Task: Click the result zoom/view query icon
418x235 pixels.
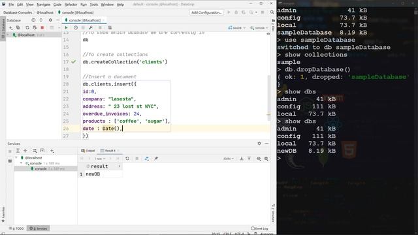Action: 259,159
